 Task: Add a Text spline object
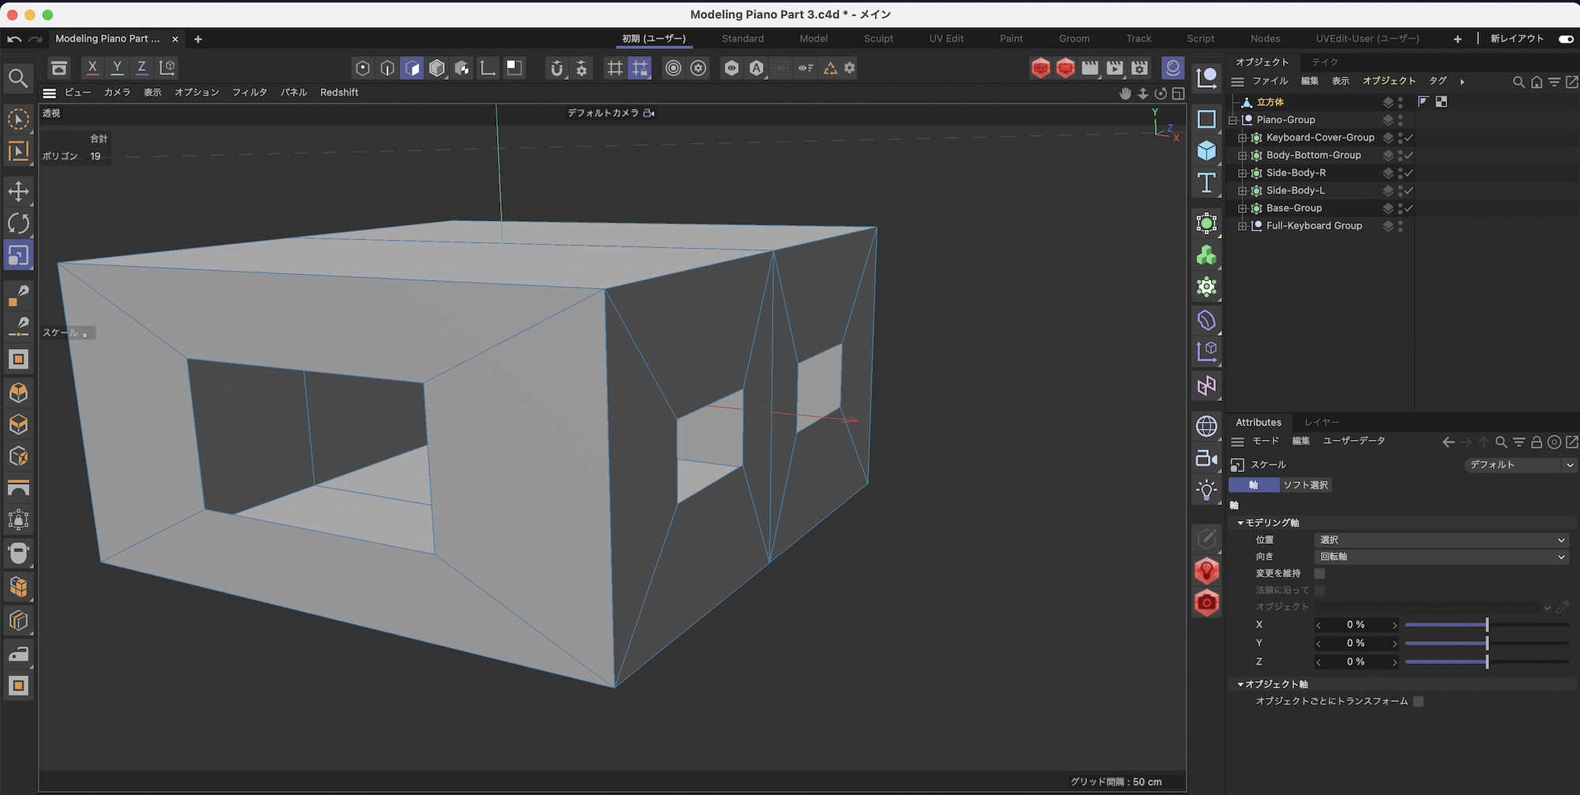click(x=1206, y=183)
